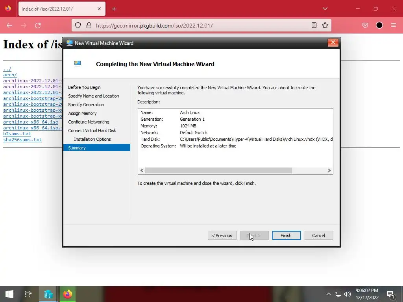
Task: Open the notification center icon
Action: [x=390, y=294]
